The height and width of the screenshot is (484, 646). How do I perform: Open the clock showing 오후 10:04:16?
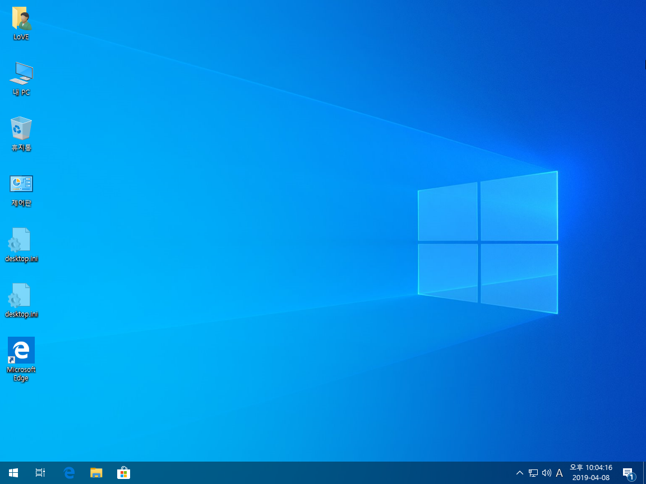(591, 473)
